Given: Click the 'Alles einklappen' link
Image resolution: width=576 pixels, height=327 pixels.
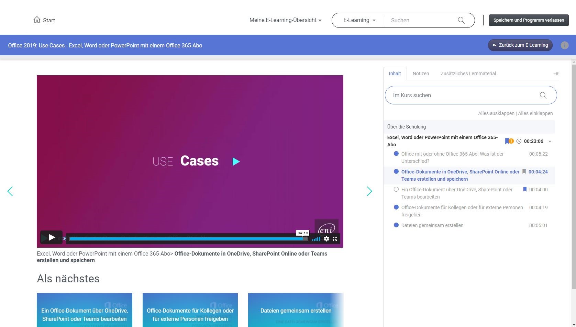Looking at the screenshot, I should tap(535, 113).
